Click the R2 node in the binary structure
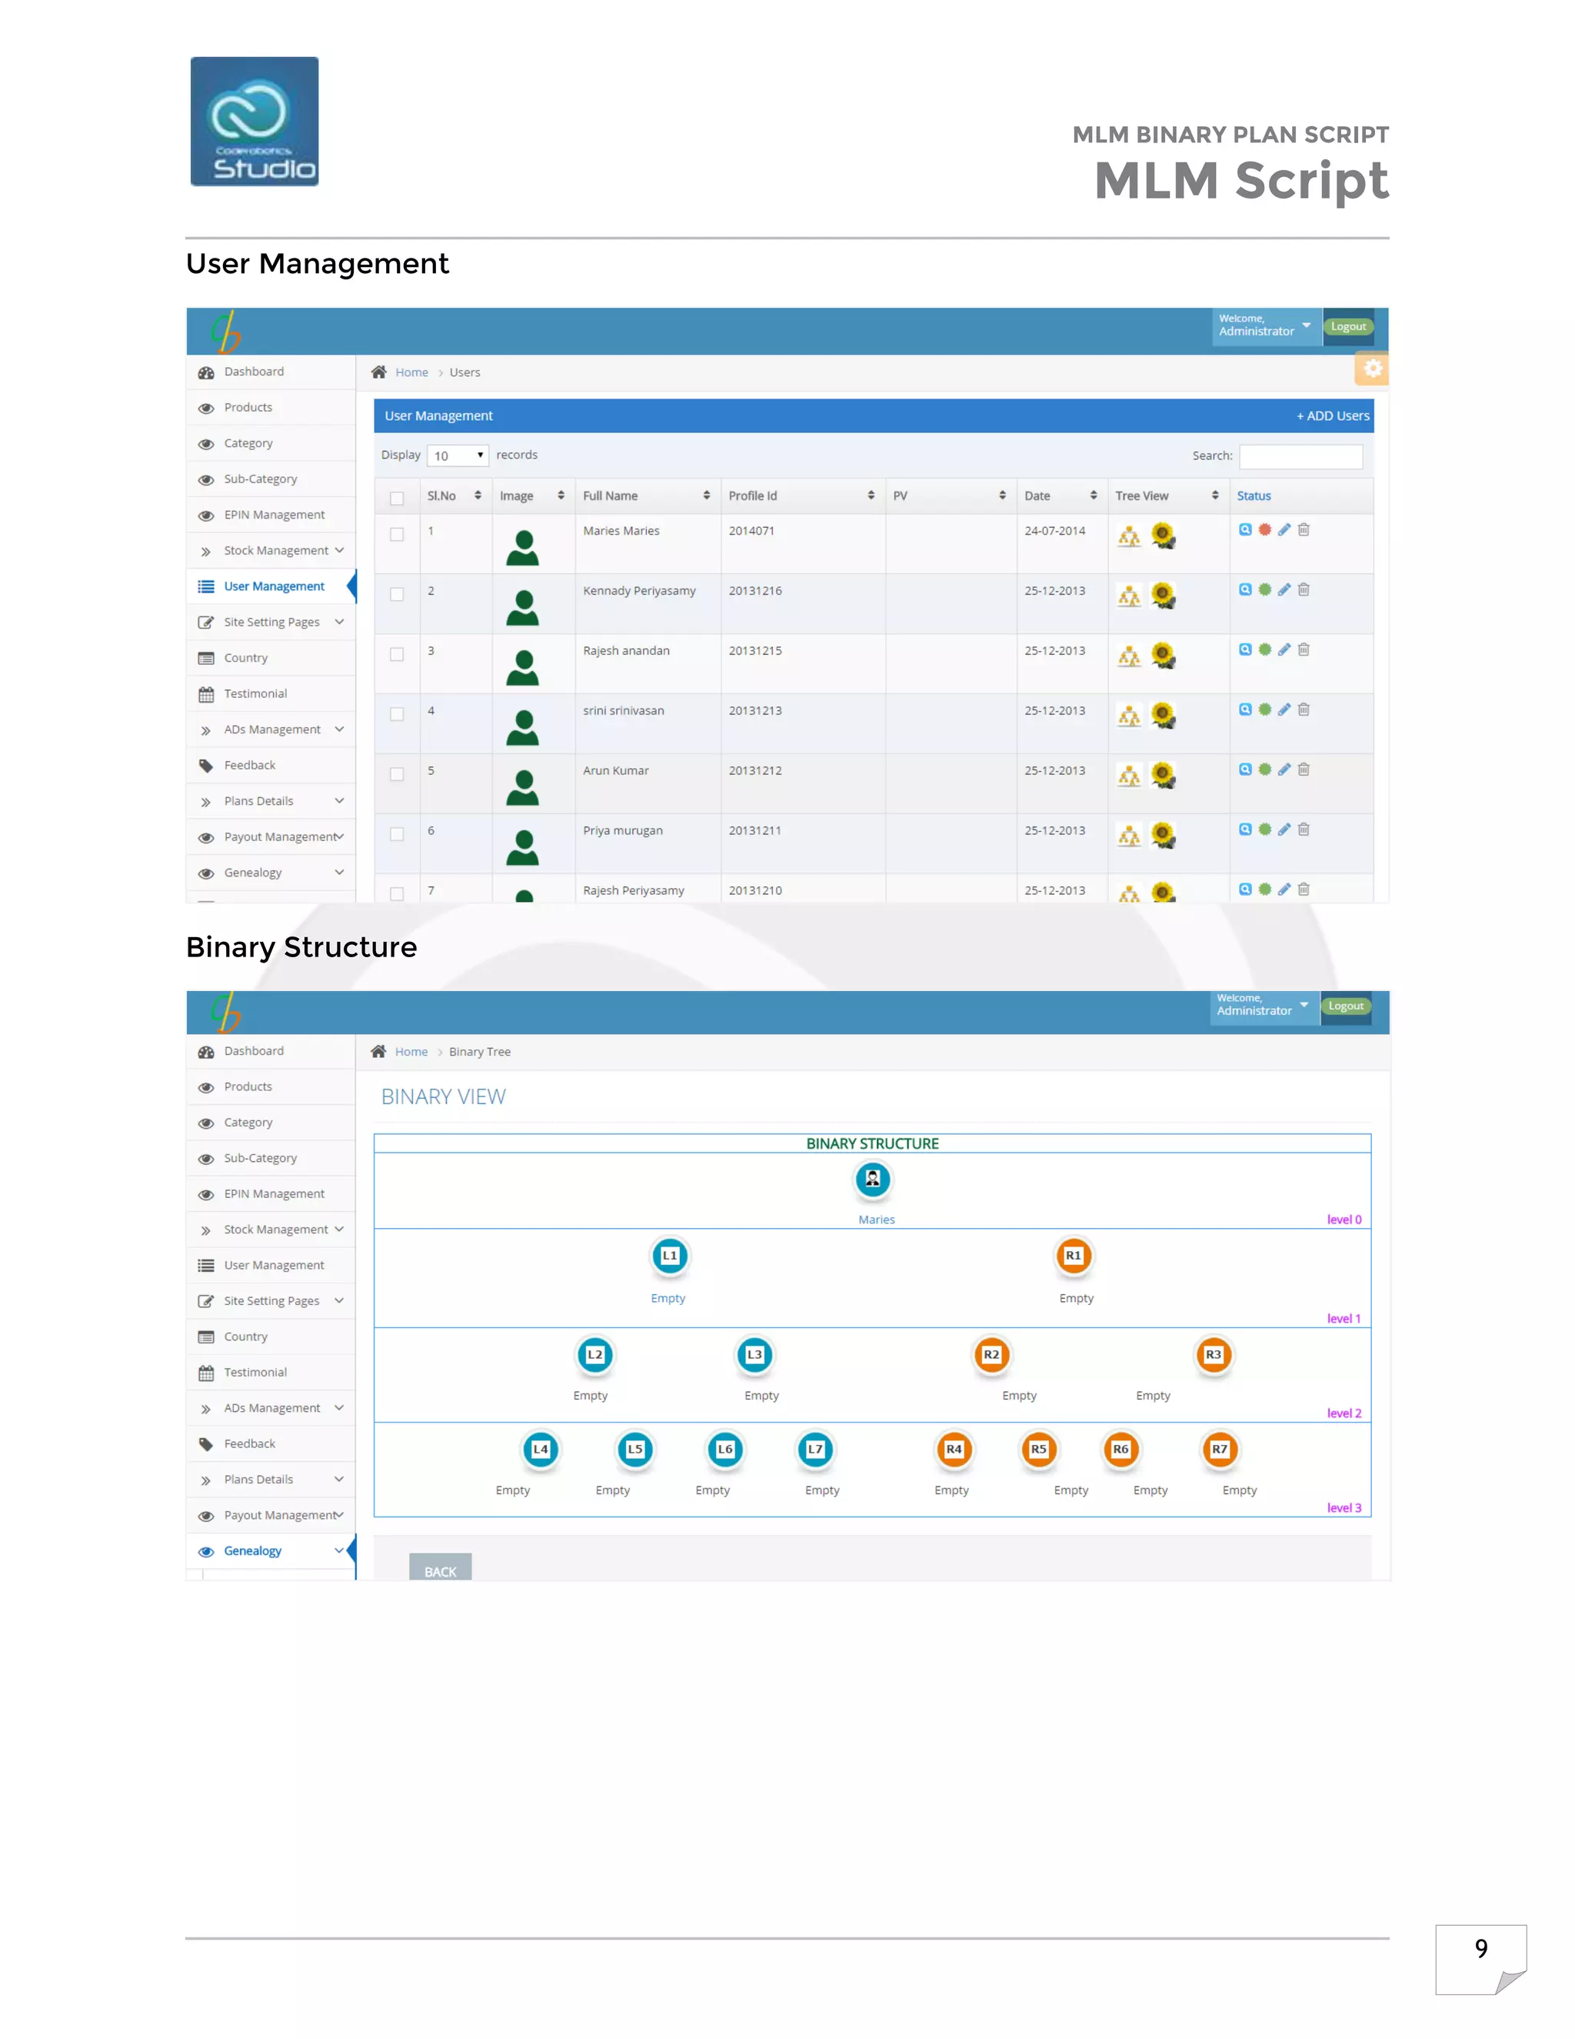The width and height of the screenshot is (1575, 2039). [x=991, y=1355]
